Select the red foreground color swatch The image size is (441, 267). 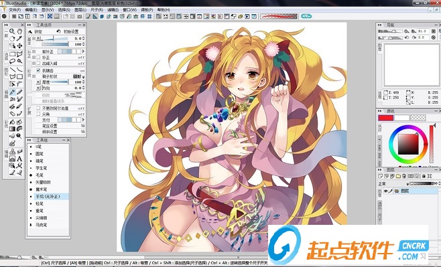point(385,118)
